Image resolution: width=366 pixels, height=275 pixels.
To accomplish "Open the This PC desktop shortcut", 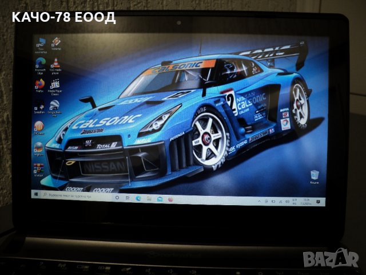I will click(41, 45).
